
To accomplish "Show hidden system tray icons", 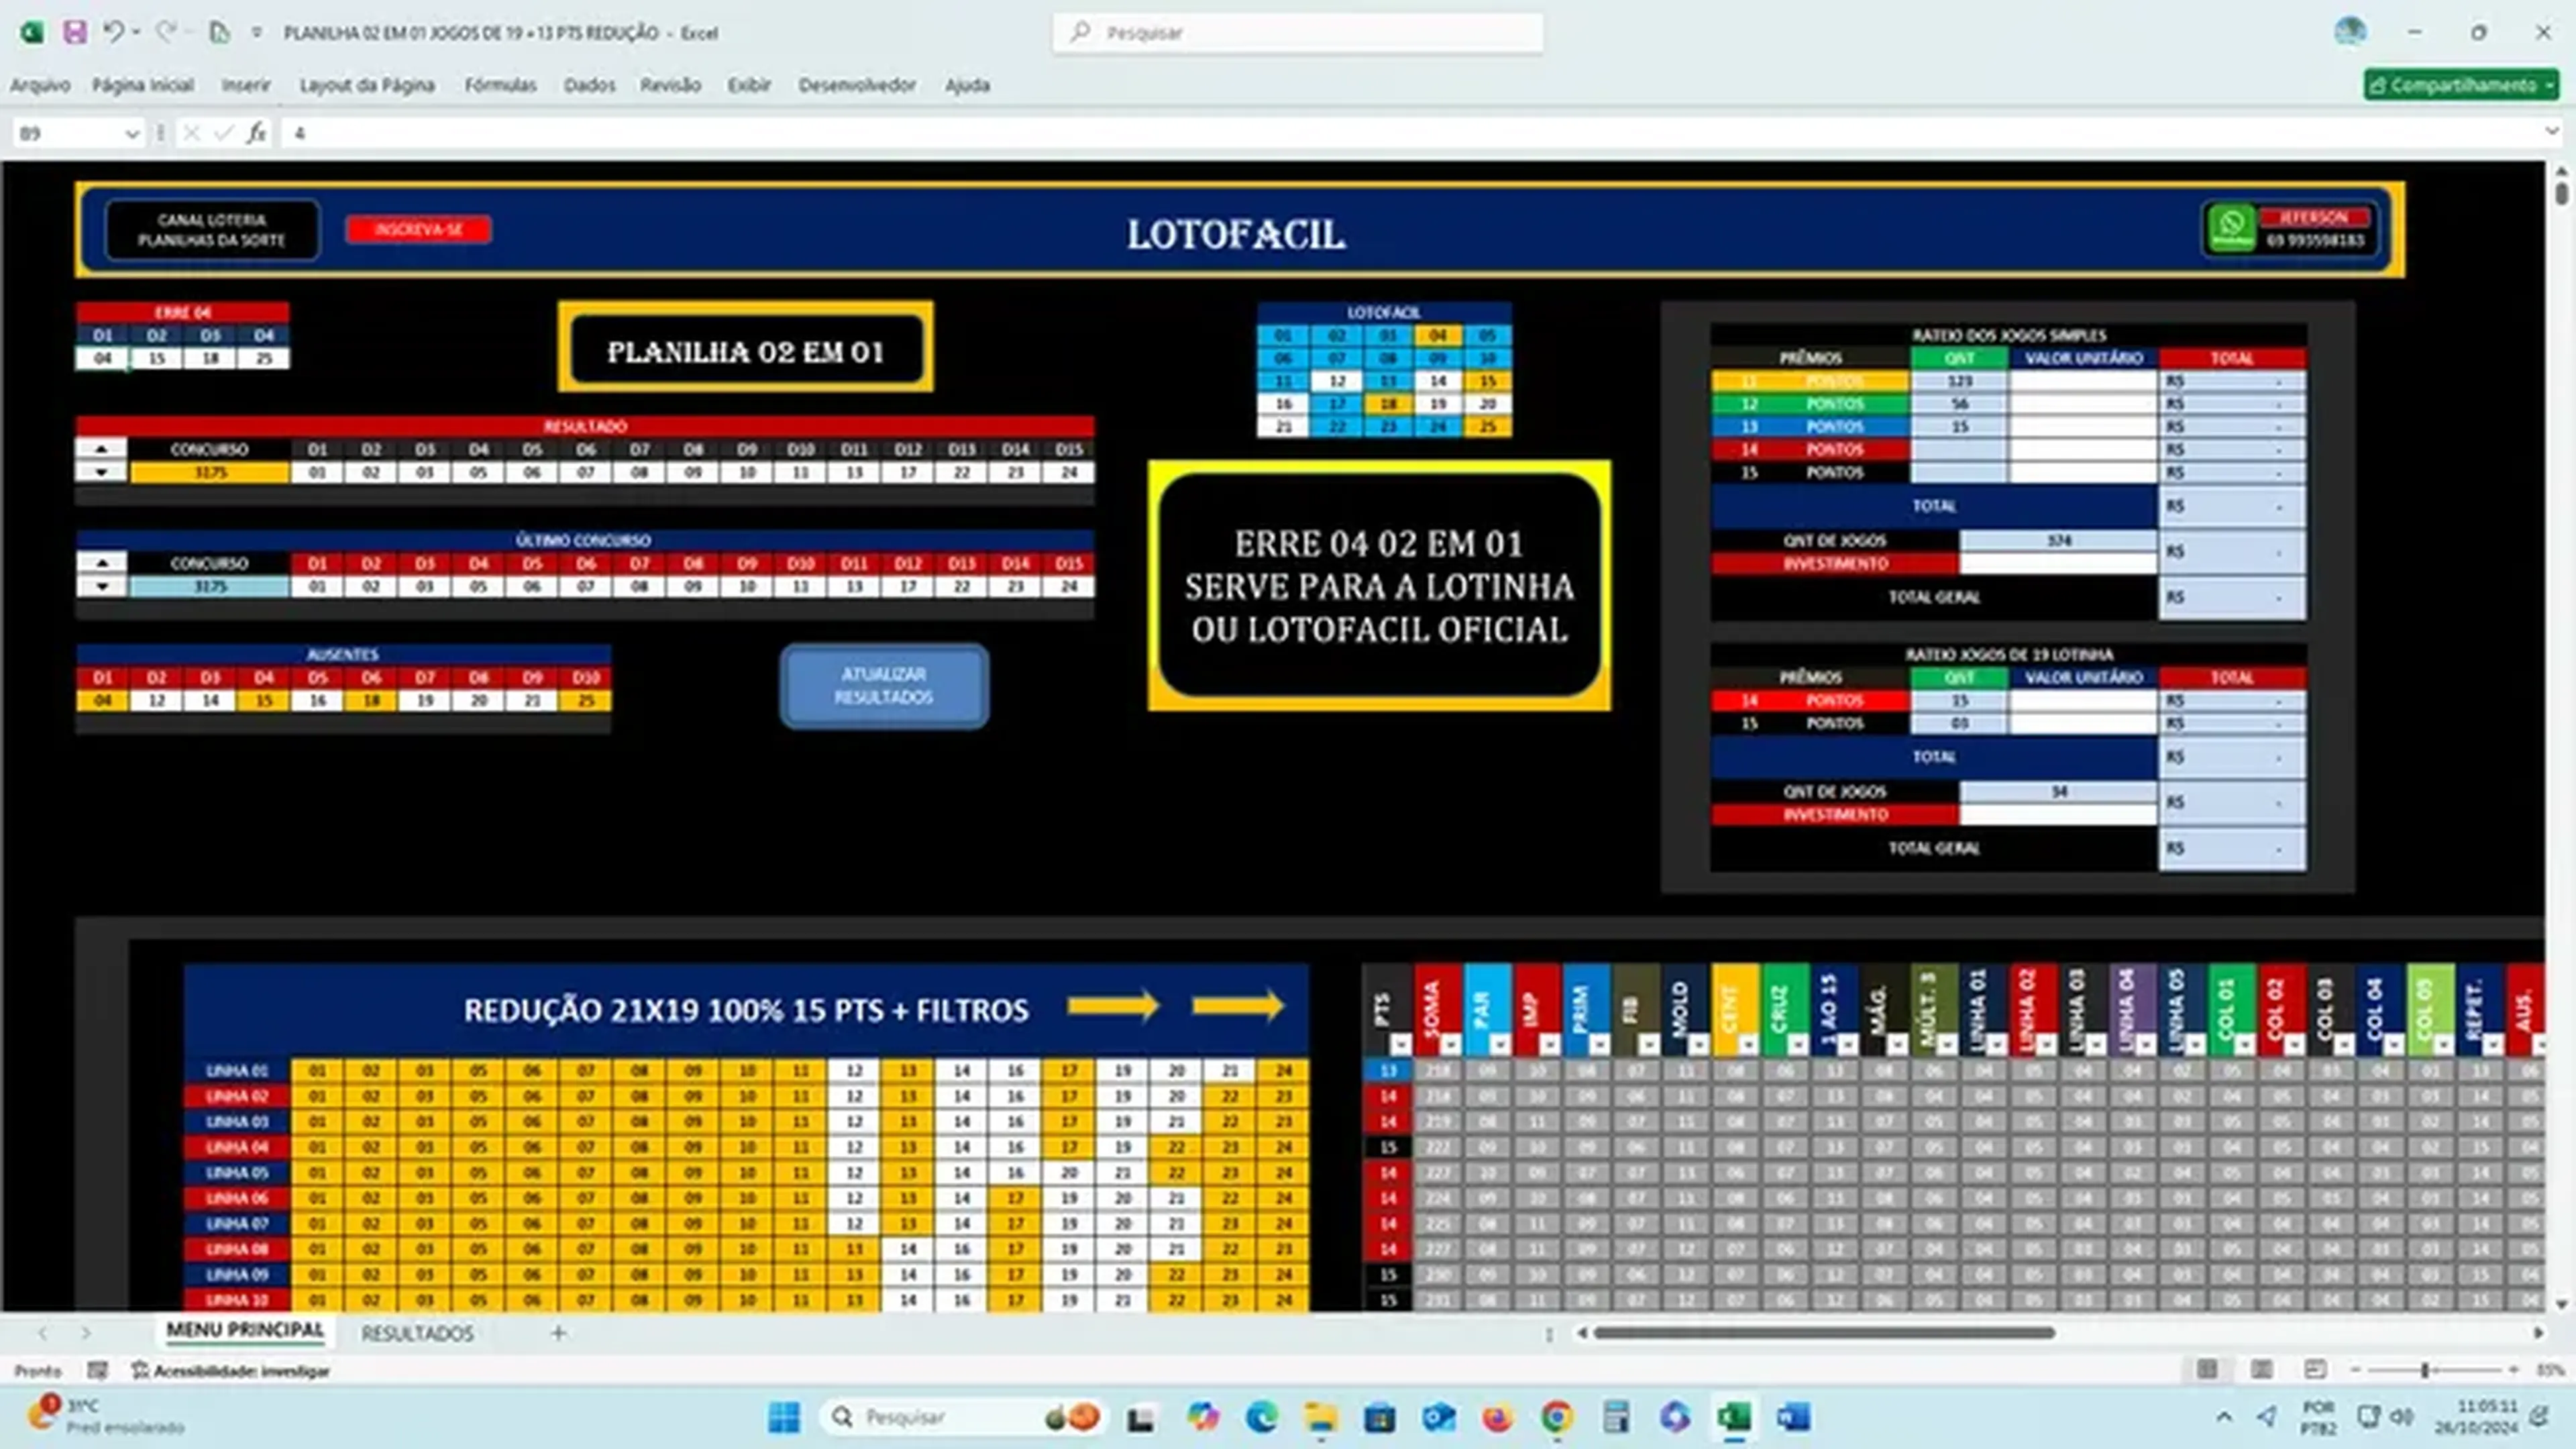I will pos(2223,1417).
